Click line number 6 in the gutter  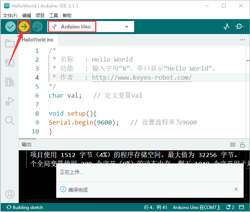[x=37, y=96]
